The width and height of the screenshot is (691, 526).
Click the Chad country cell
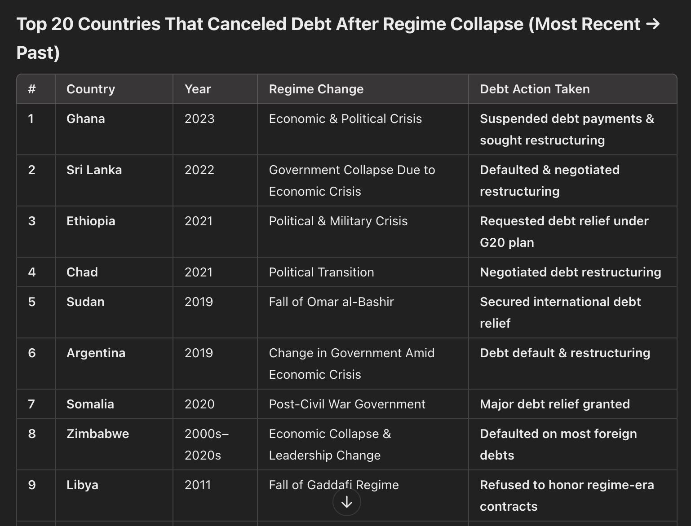(x=82, y=272)
